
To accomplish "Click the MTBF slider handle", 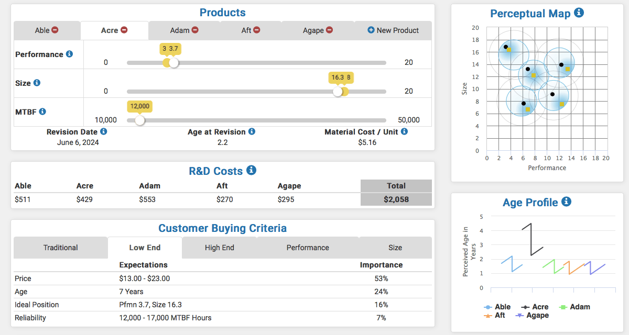I will [139, 120].
